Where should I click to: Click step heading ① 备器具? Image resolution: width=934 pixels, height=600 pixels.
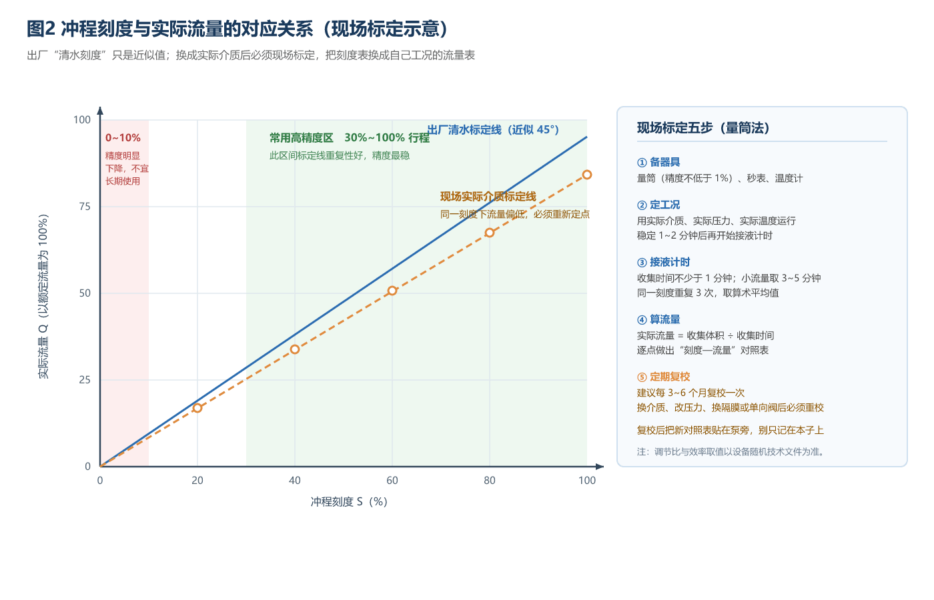pos(658,162)
